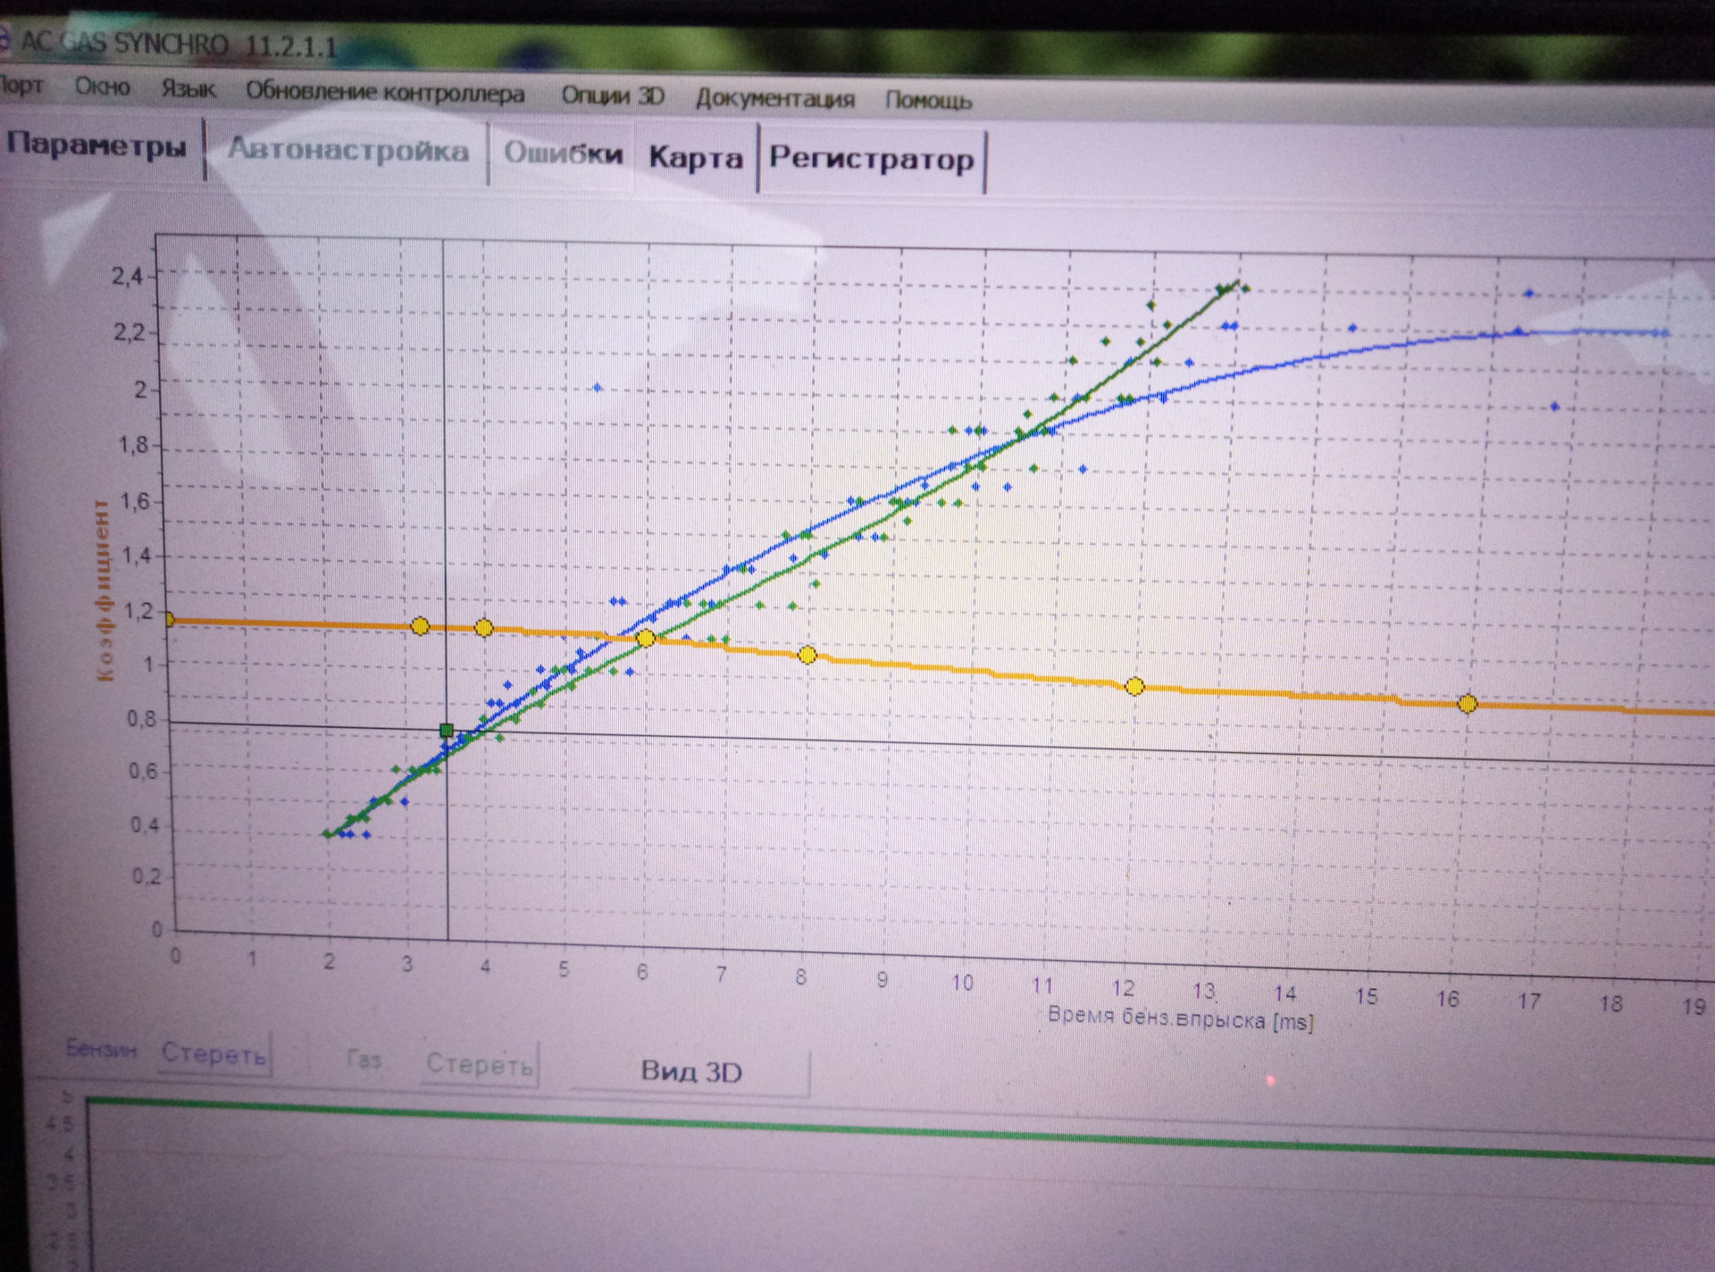Switch to the Карта tab

click(x=696, y=157)
